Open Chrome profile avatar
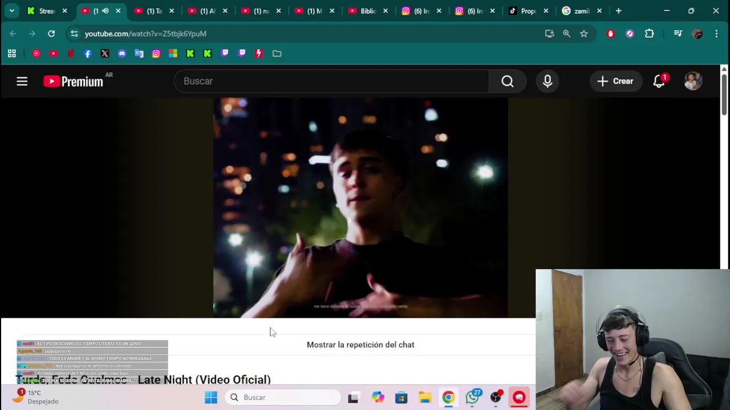 (697, 34)
